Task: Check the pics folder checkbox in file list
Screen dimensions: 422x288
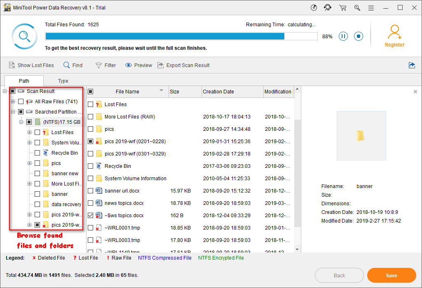Action: [x=91, y=129]
